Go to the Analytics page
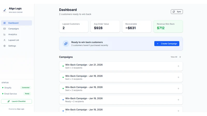The height and width of the screenshot is (116, 207). 17,34
